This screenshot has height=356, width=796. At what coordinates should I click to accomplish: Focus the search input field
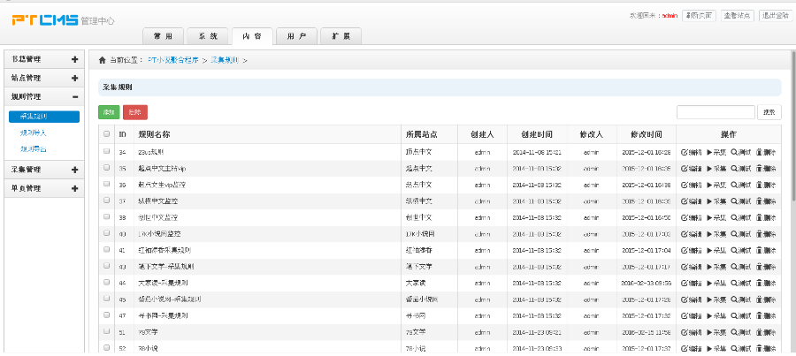click(716, 112)
